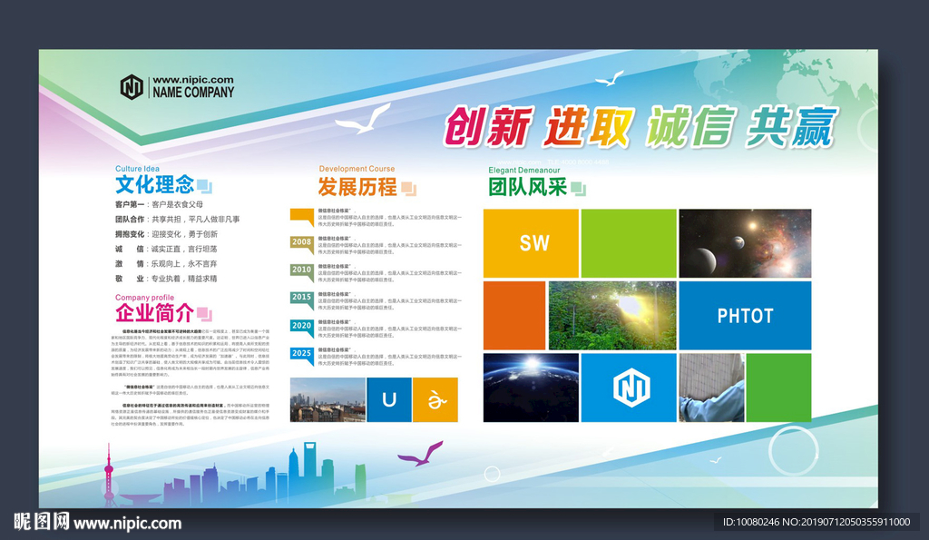Open the planets and galaxy photo

[x=745, y=243]
